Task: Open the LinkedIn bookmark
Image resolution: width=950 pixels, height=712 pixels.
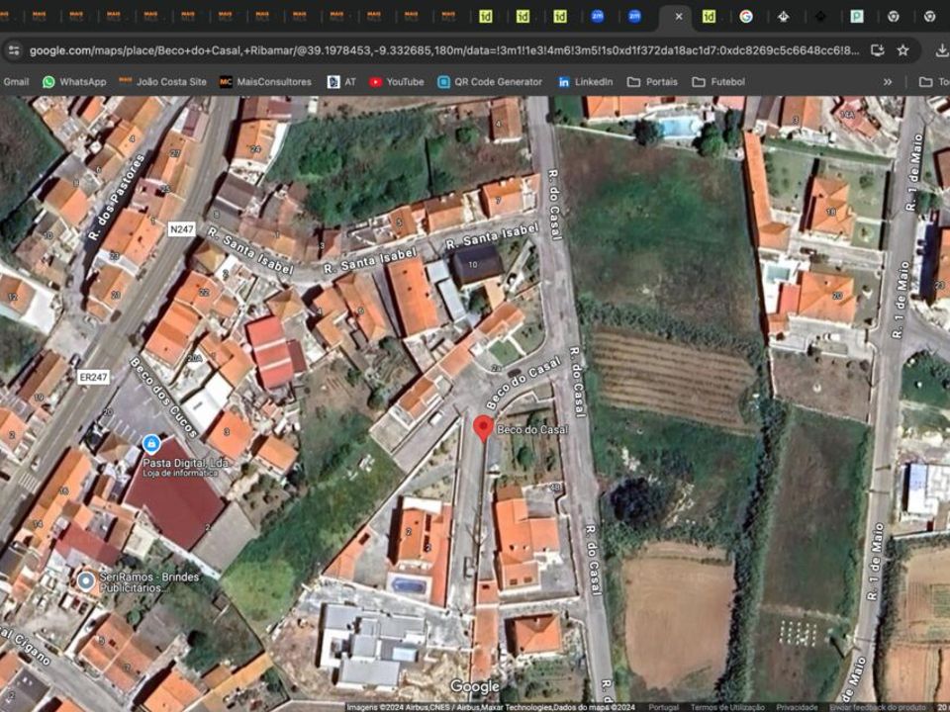Action: (585, 82)
